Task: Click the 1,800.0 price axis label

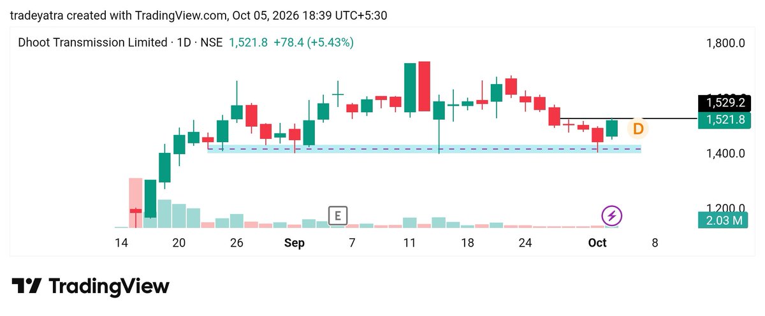Action: [725, 43]
